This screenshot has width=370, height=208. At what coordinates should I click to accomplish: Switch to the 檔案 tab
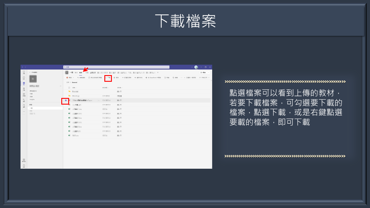click(81, 73)
